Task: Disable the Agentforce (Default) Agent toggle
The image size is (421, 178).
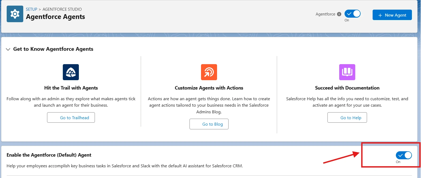Action: [404, 155]
